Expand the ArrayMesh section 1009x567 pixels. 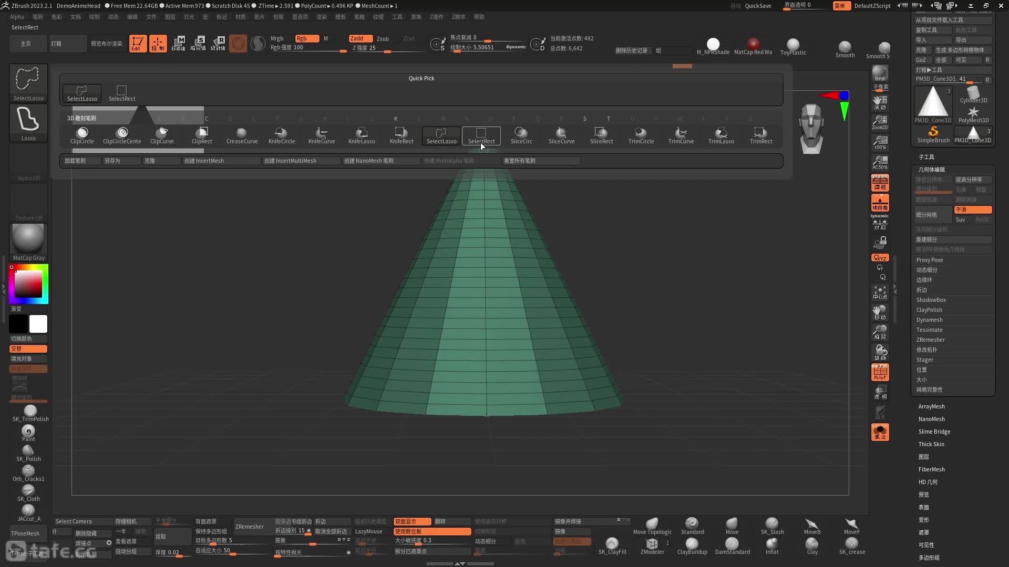click(931, 406)
